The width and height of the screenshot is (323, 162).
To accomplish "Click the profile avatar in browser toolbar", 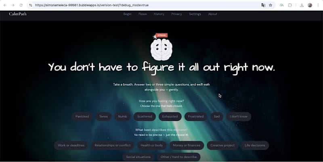I will tap(310, 5).
